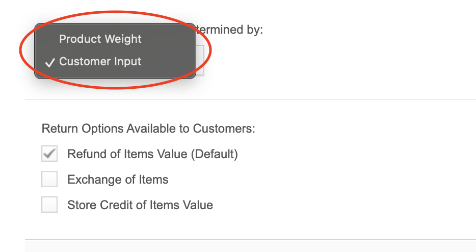This screenshot has width=476, height=252.
Task: Enable the Exchange of Items checkbox
Action: pos(49,179)
